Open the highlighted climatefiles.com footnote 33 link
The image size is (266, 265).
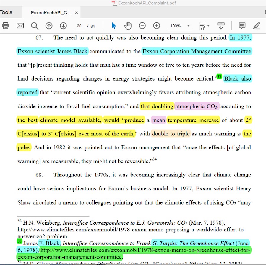(145, 251)
